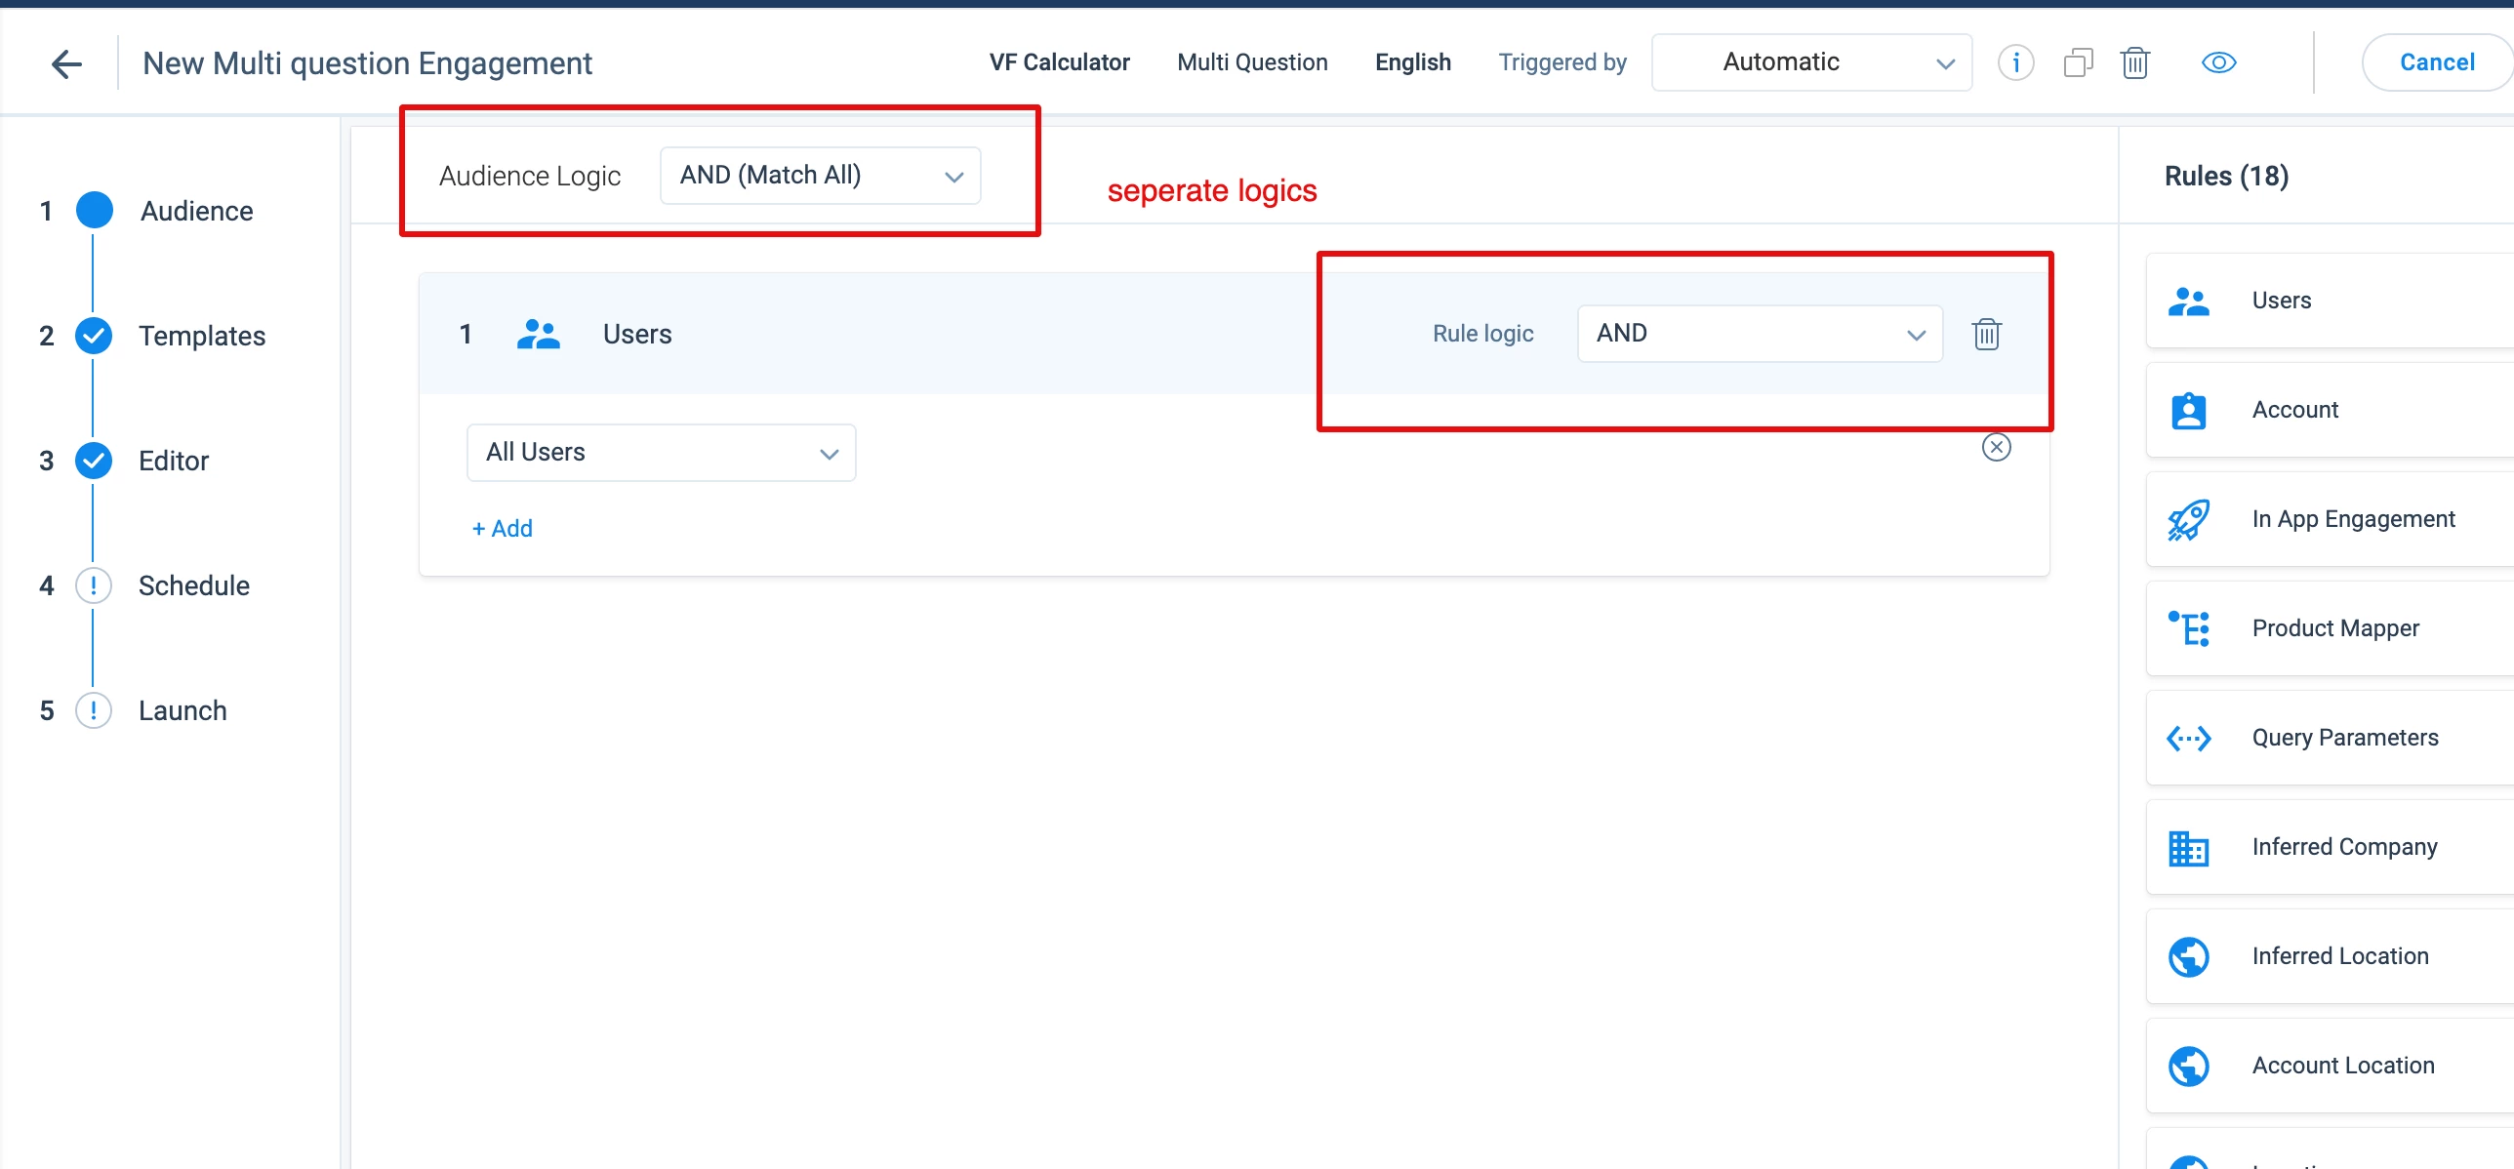Open the Triggered by Automatic dropdown
The image size is (2514, 1169).
point(1811,63)
